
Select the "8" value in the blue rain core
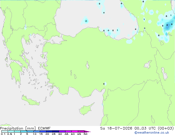pyautogui.click(x=167, y=25)
